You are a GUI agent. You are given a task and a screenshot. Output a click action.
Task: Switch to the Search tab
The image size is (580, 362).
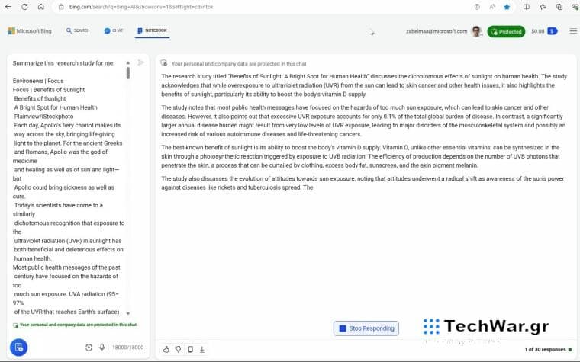pos(78,30)
